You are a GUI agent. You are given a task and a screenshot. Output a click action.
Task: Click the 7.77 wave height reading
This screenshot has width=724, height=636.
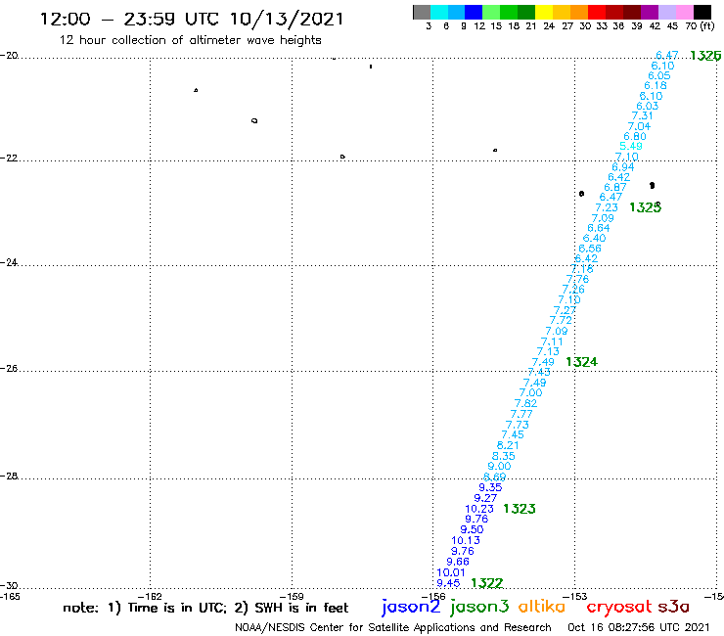pos(521,414)
